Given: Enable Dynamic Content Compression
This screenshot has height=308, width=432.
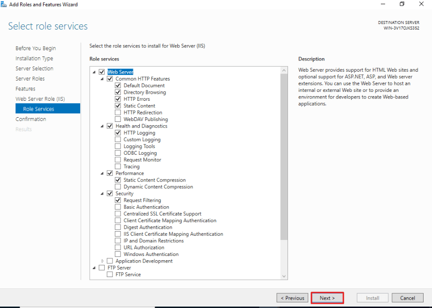Looking at the screenshot, I should tap(118, 187).
